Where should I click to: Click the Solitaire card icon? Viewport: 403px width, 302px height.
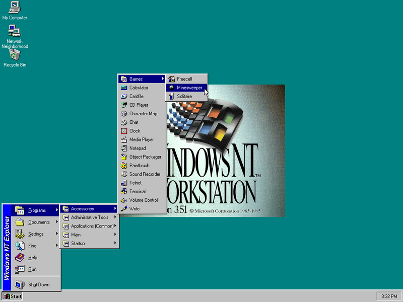172,96
